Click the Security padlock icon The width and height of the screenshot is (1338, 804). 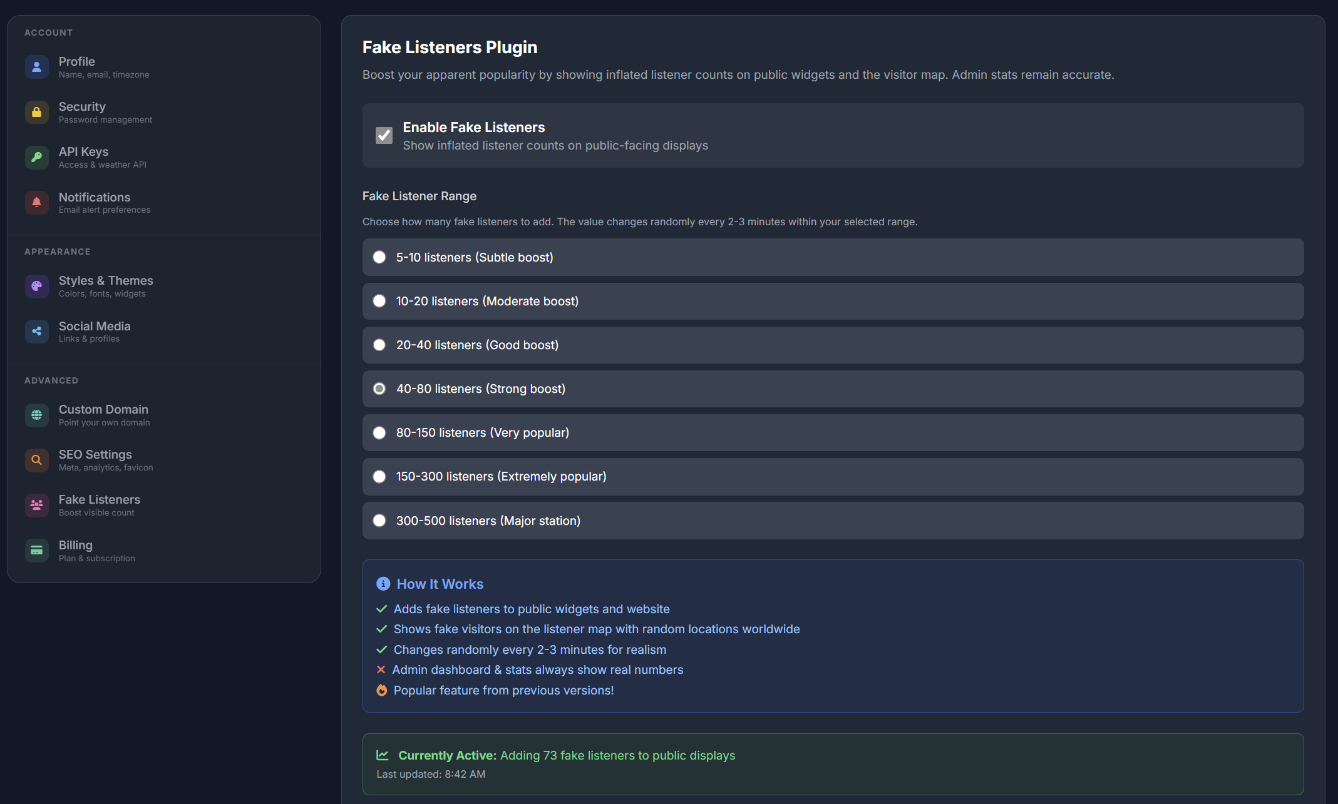(36, 112)
